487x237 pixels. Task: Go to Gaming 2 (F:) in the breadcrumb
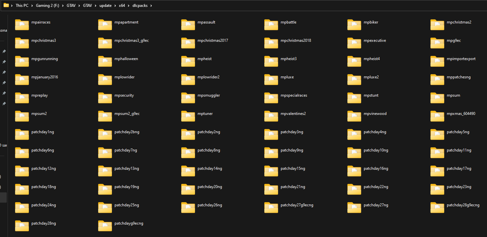point(47,6)
